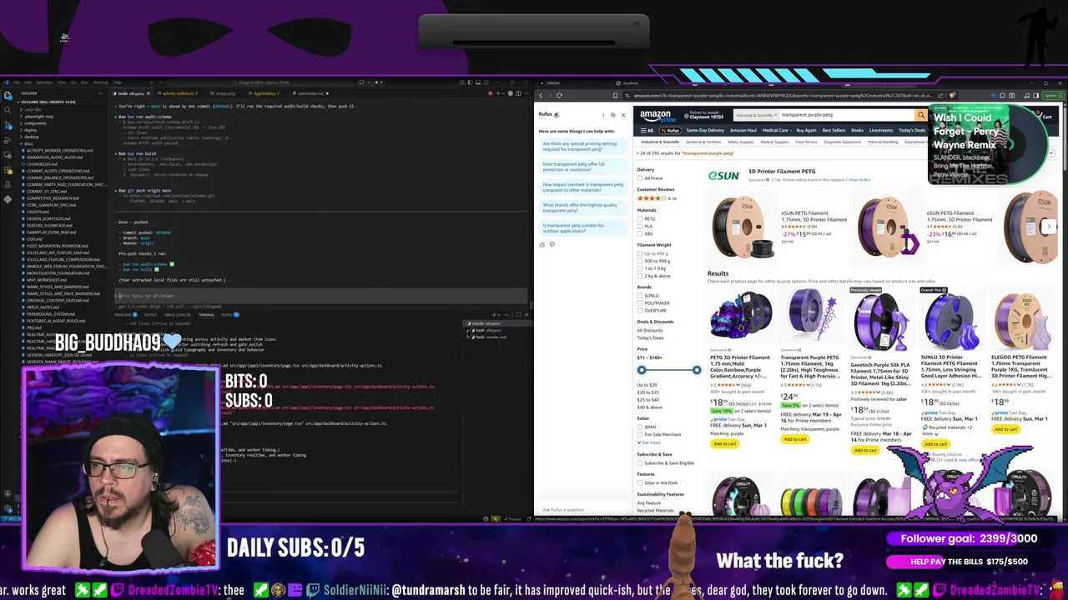Click the eSUN brand logo
Screen dimensions: 1068x600
723,176
